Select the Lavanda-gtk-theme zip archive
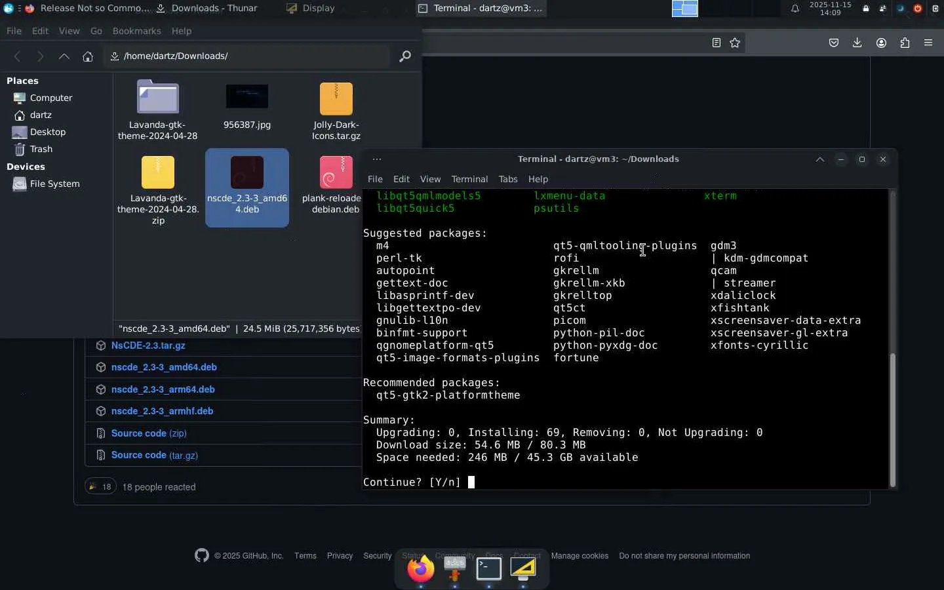944x590 pixels. coord(158,190)
